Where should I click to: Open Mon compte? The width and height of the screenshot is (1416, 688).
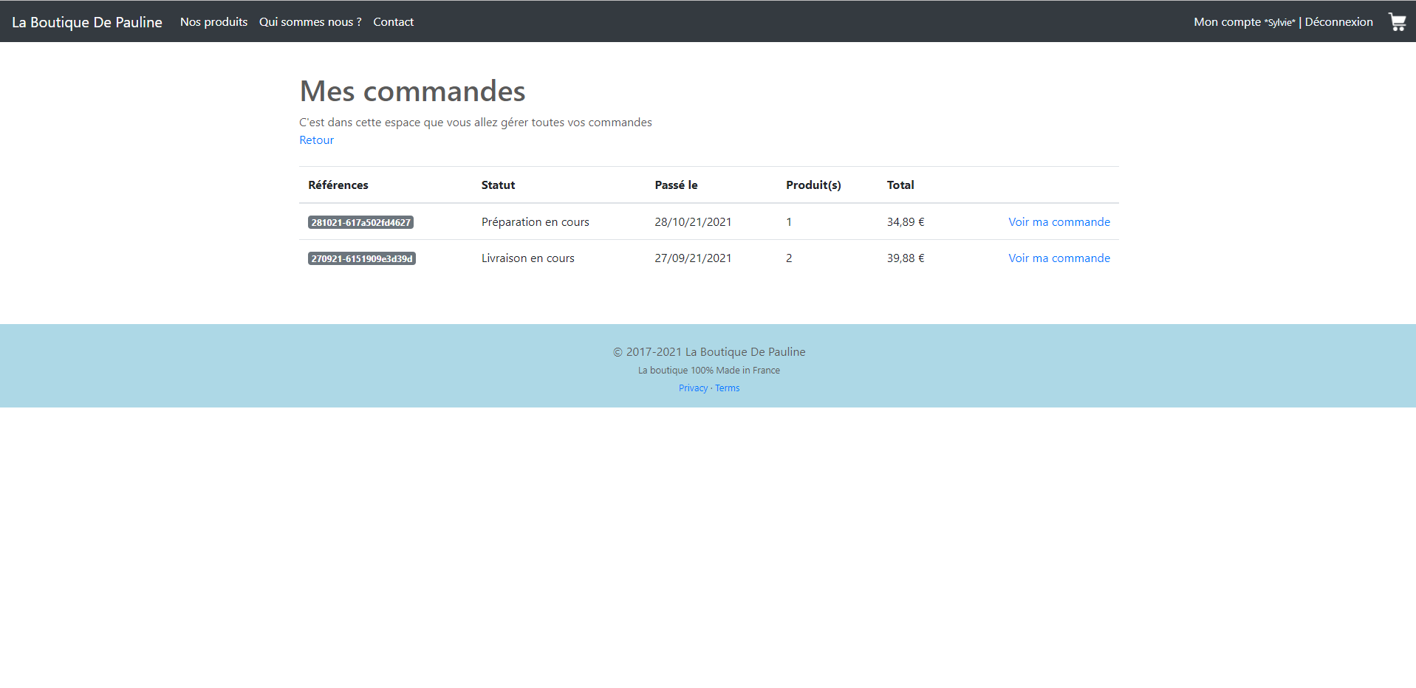pos(1227,21)
